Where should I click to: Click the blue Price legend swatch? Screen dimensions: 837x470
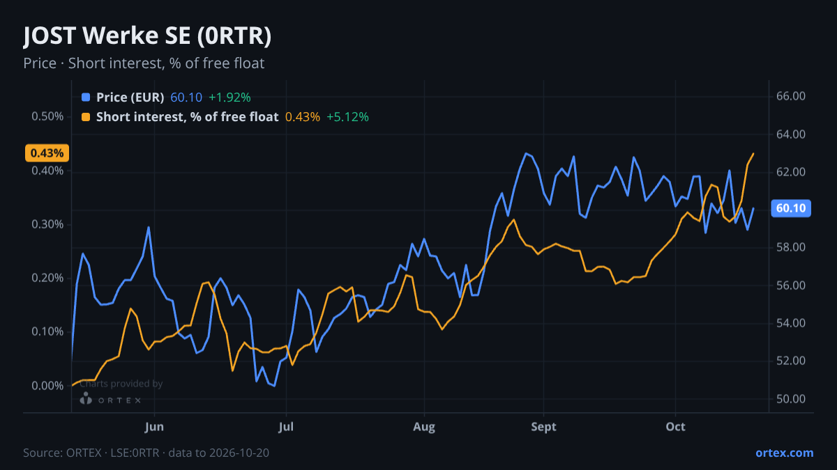coord(86,97)
